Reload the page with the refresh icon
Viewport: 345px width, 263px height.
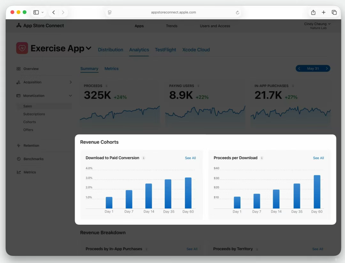[237, 13]
